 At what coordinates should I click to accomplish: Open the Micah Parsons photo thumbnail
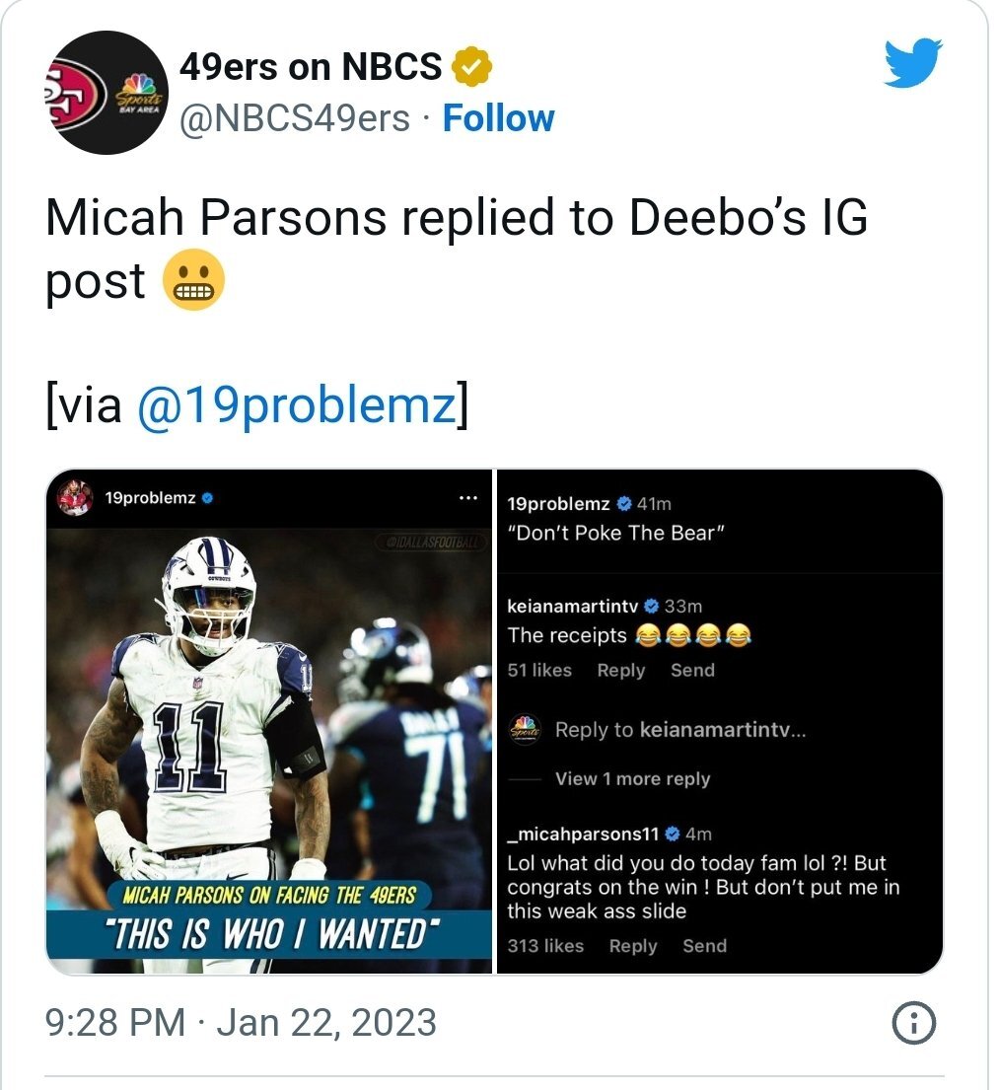269,751
